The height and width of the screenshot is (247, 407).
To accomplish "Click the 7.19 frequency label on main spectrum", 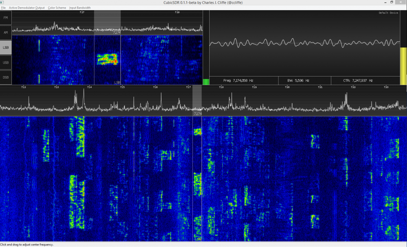I will point(254,87).
